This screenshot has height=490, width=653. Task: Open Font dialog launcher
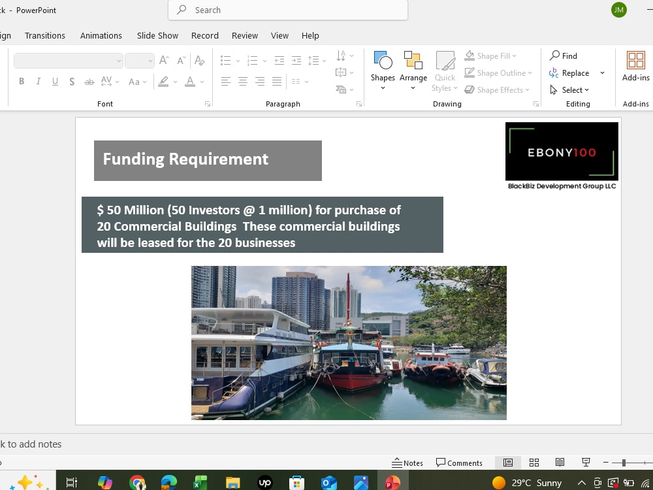208,104
